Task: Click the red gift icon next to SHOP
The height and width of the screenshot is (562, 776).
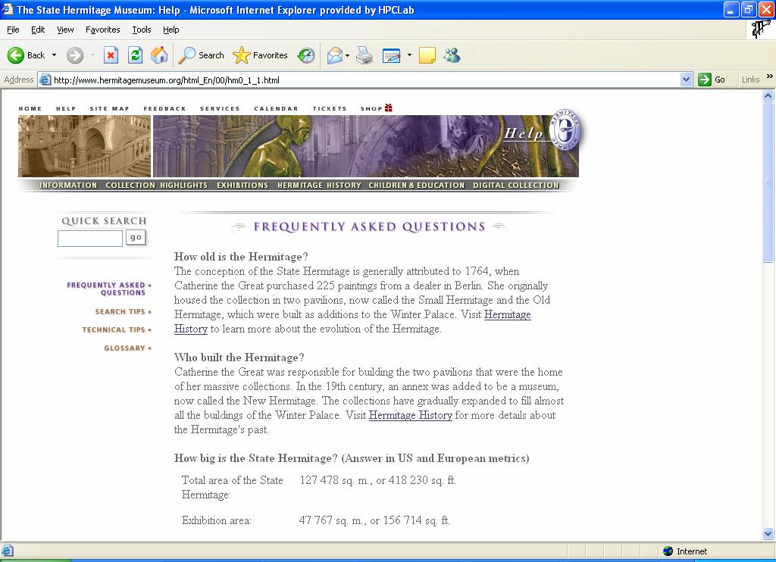Action: pyautogui.click(x=389, y=108)
